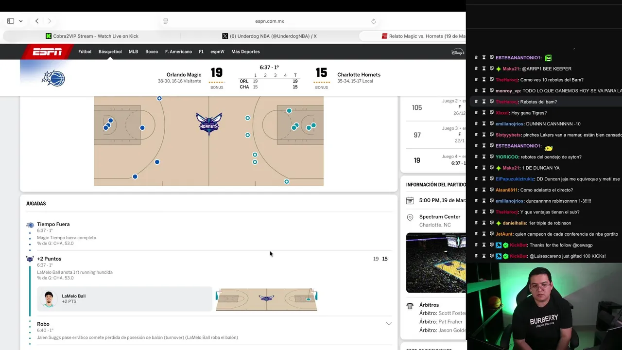Click the calendar icon by 5:00 PM
622x350 pixels.
410,200
